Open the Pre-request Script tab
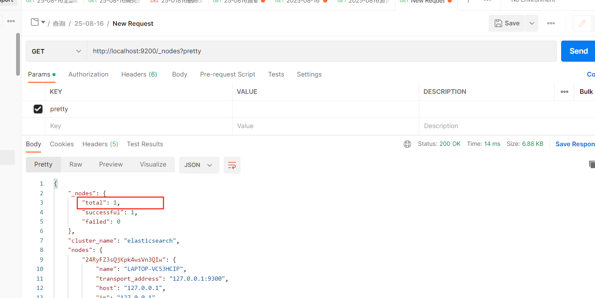The height and width of the screenshot is (298, 595). pos(228,74)
